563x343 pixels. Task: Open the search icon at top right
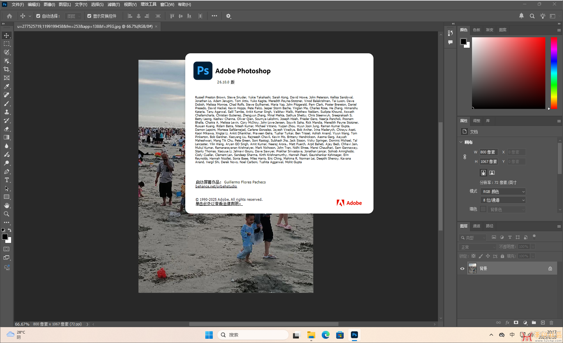click(532, 16)
